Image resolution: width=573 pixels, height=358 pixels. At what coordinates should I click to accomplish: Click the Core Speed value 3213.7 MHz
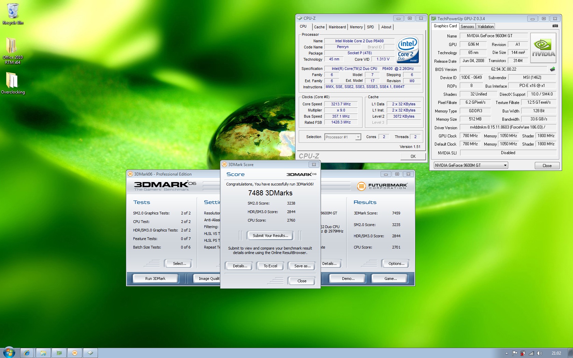coord(341,104)
